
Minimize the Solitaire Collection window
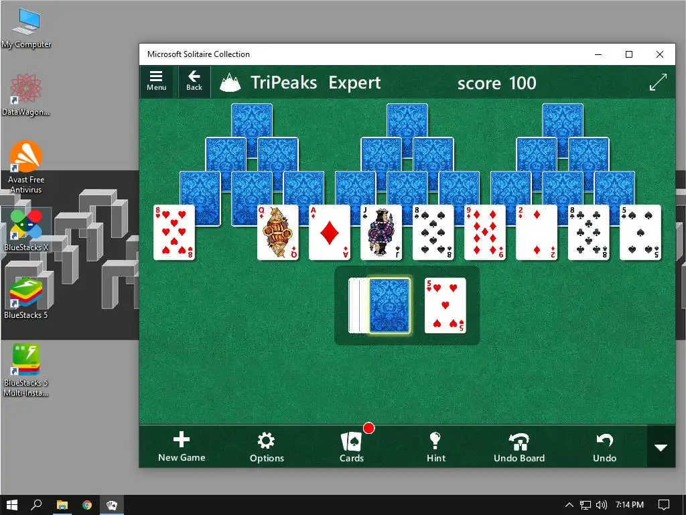(598, 54)
